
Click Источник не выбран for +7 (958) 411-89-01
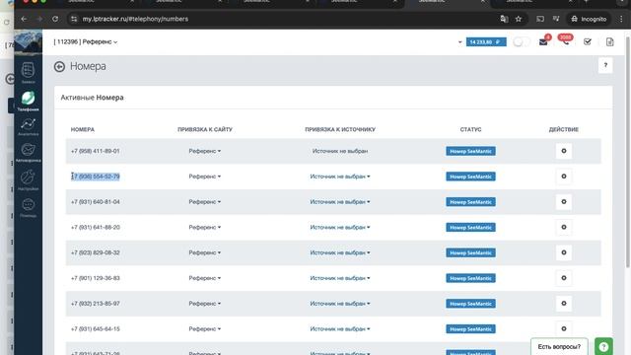point(340,151)
